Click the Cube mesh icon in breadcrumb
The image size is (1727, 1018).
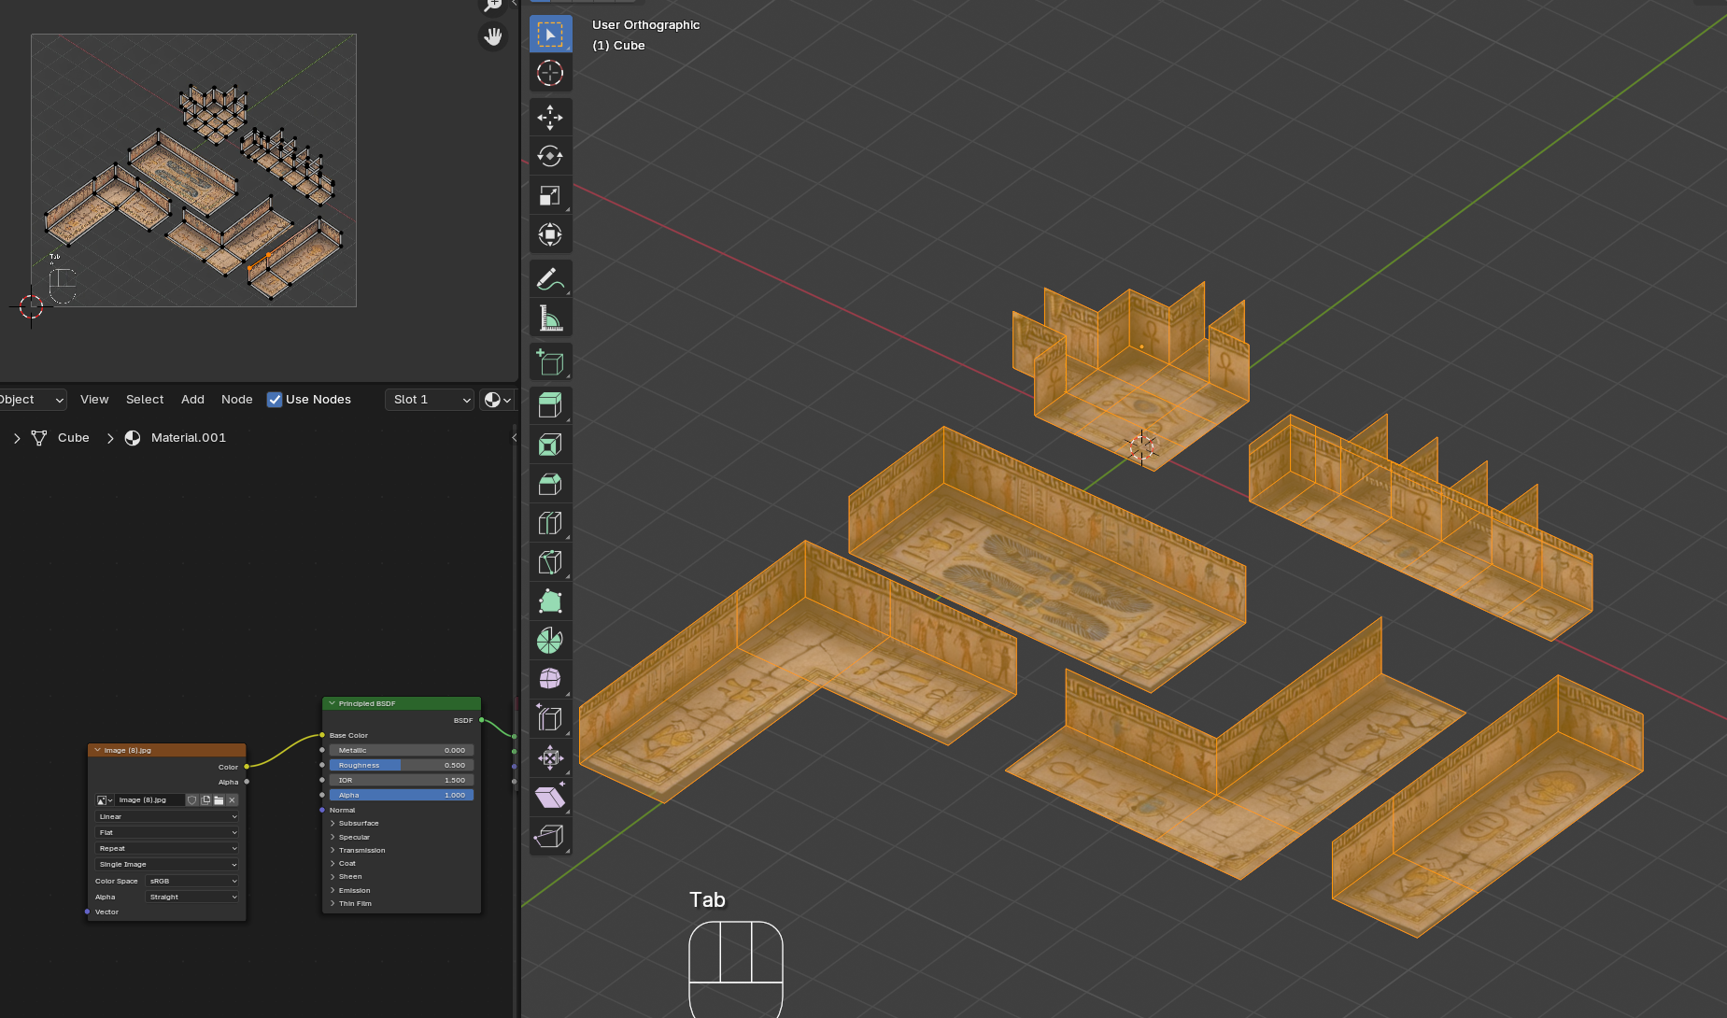(x=39, y=438)
